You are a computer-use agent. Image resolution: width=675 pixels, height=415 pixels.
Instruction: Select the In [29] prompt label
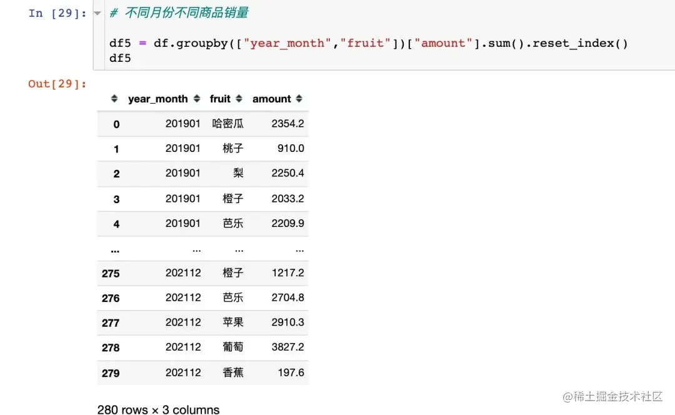point(57,13)
